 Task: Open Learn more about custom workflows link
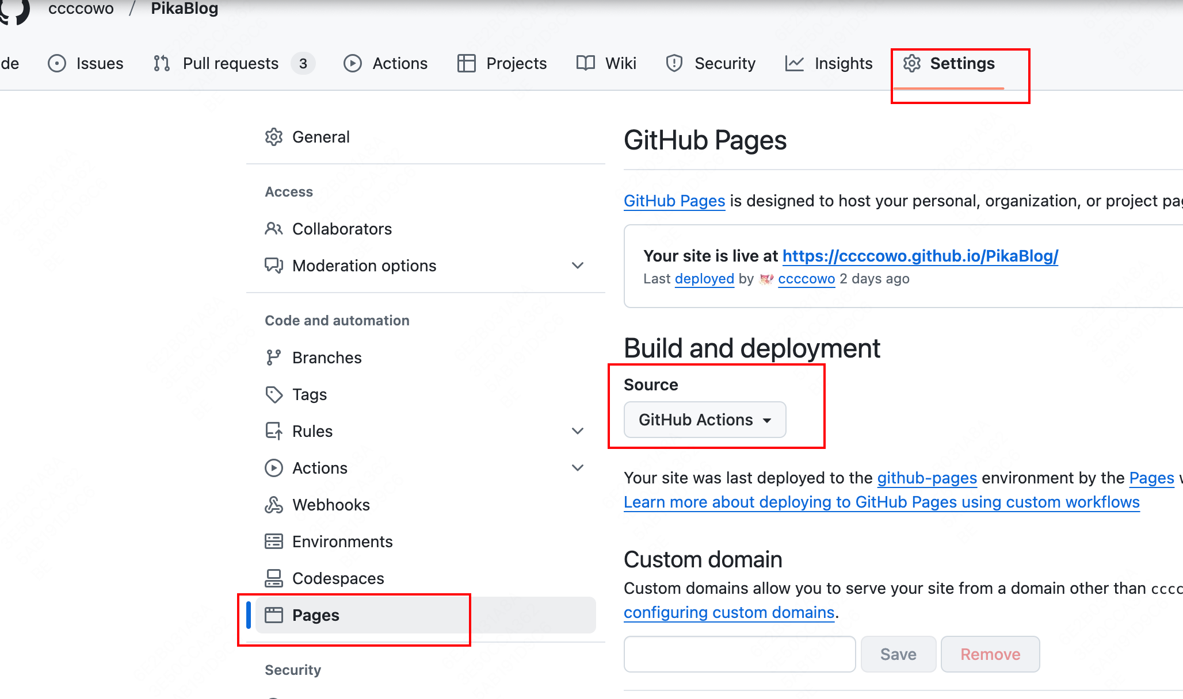coord(881,502)
